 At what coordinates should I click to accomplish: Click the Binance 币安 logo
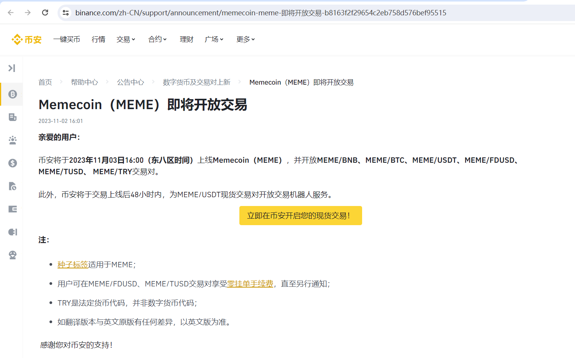[26, 39]
